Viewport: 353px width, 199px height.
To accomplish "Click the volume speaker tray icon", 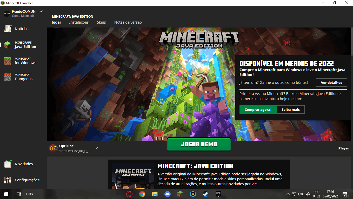I will point(301,194).
